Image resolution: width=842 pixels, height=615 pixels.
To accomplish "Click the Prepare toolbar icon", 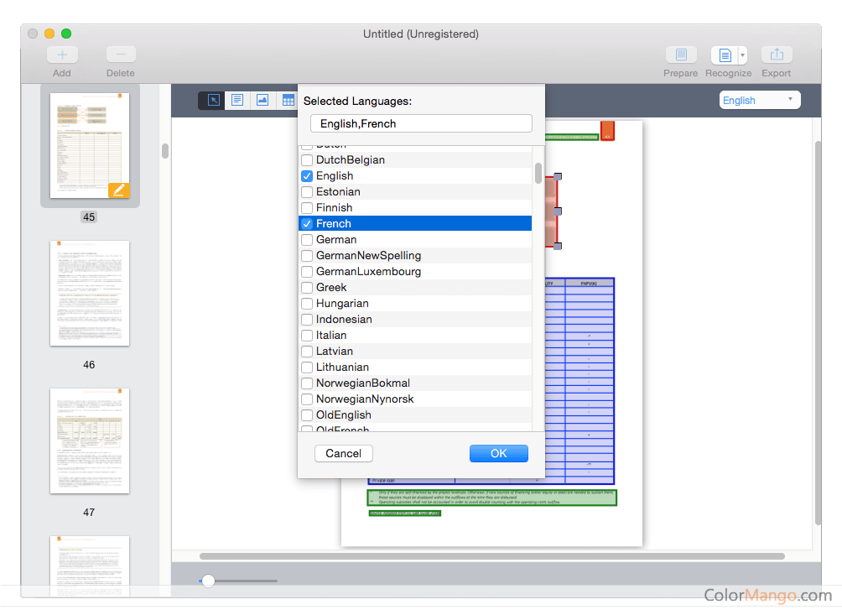I will tap(680, 55).
